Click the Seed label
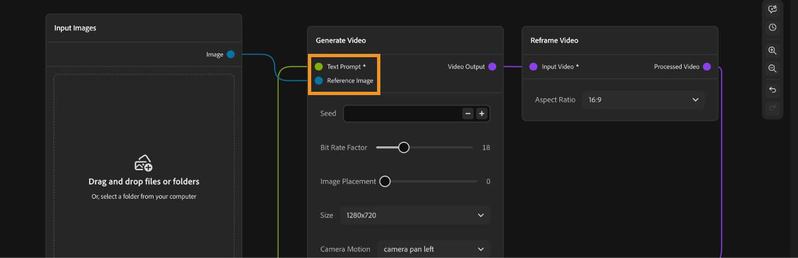The image size is (798, 258). point(329,114)
